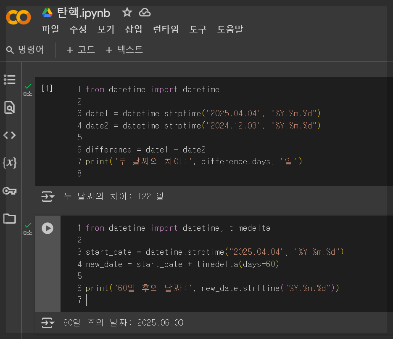Click output text 두 날짜의 차이: 122 일
Screen dimensions: 393x339
click(113, 196)
